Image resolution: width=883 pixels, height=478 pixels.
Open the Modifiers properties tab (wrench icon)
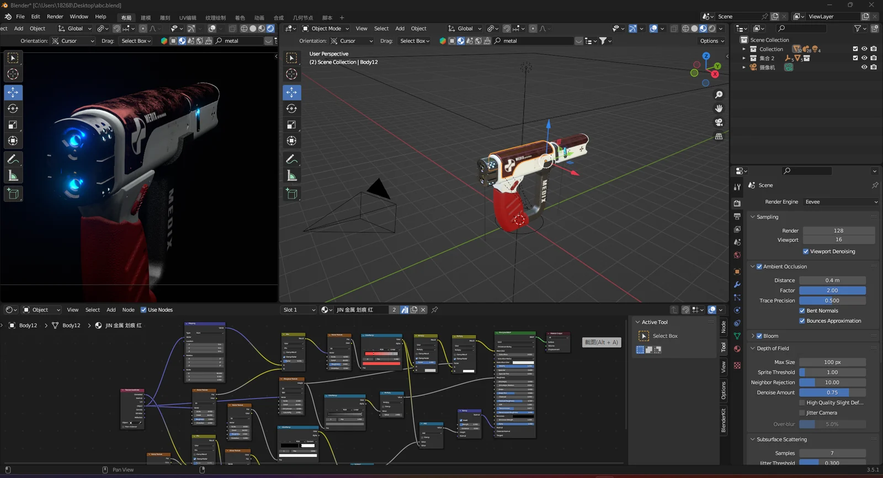click(x=737, y=284)
